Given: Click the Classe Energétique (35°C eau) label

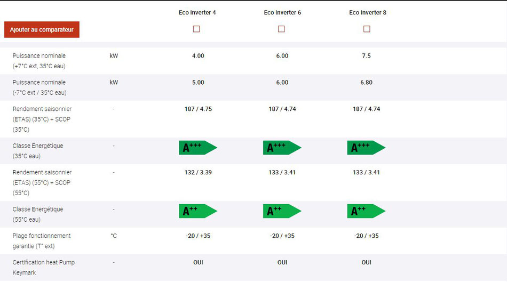Looking at the screenshot, I should [38, 151].
